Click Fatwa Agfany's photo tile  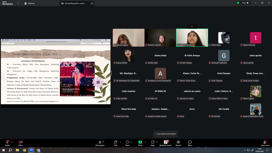[255, 91]
